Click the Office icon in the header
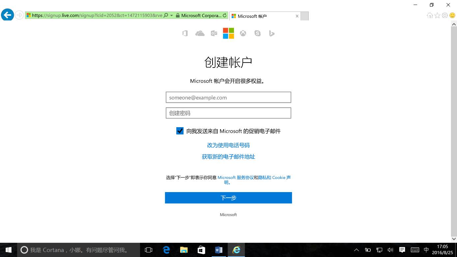Image resolution: width=457 pixels, height=257 pixels. click(185, 33)
